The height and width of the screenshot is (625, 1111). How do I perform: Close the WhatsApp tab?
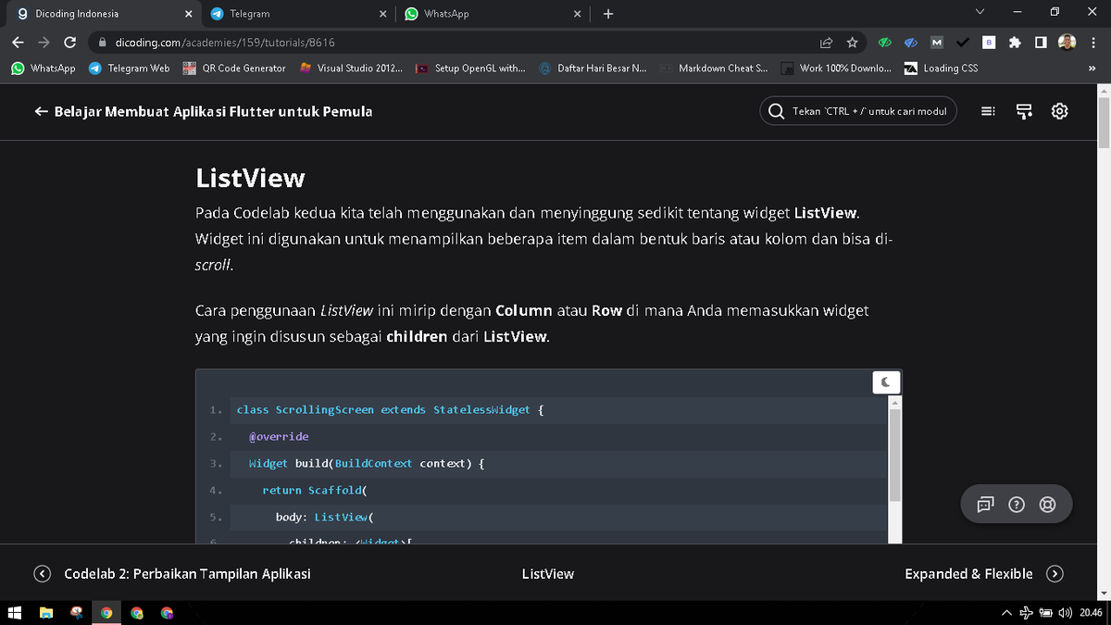click(577, 14)
